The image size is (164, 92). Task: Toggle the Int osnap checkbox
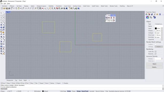point(26,83)
